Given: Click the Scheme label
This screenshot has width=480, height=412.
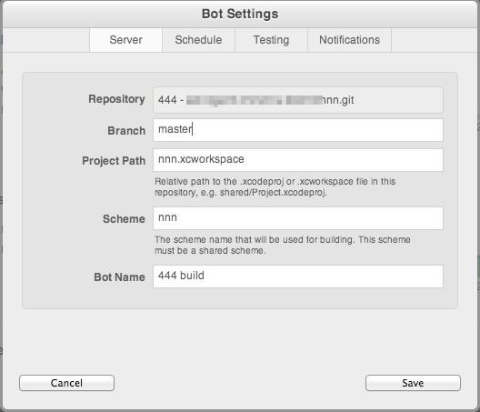Looking at the screenshot, I should coord(124,219).
